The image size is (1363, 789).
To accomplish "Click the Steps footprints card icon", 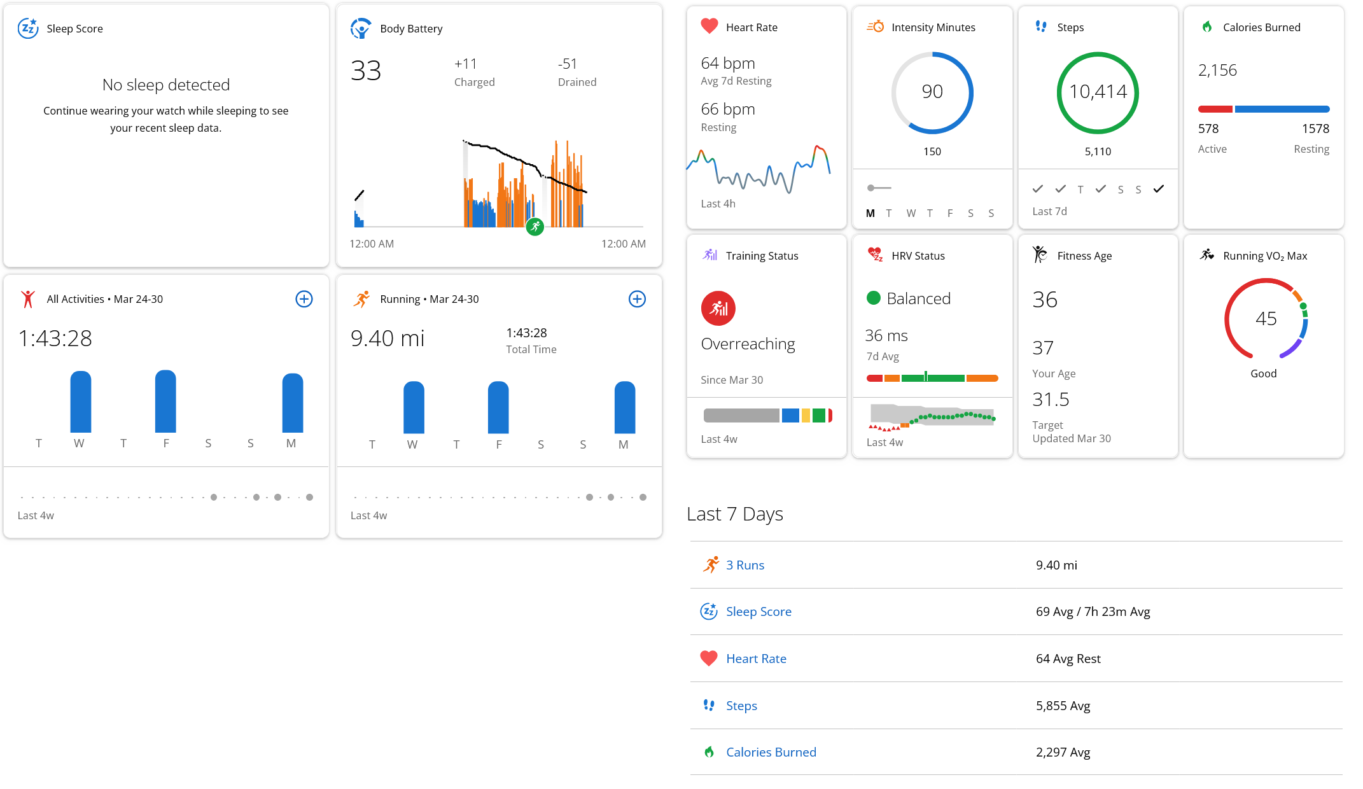I will (1041, 27).
